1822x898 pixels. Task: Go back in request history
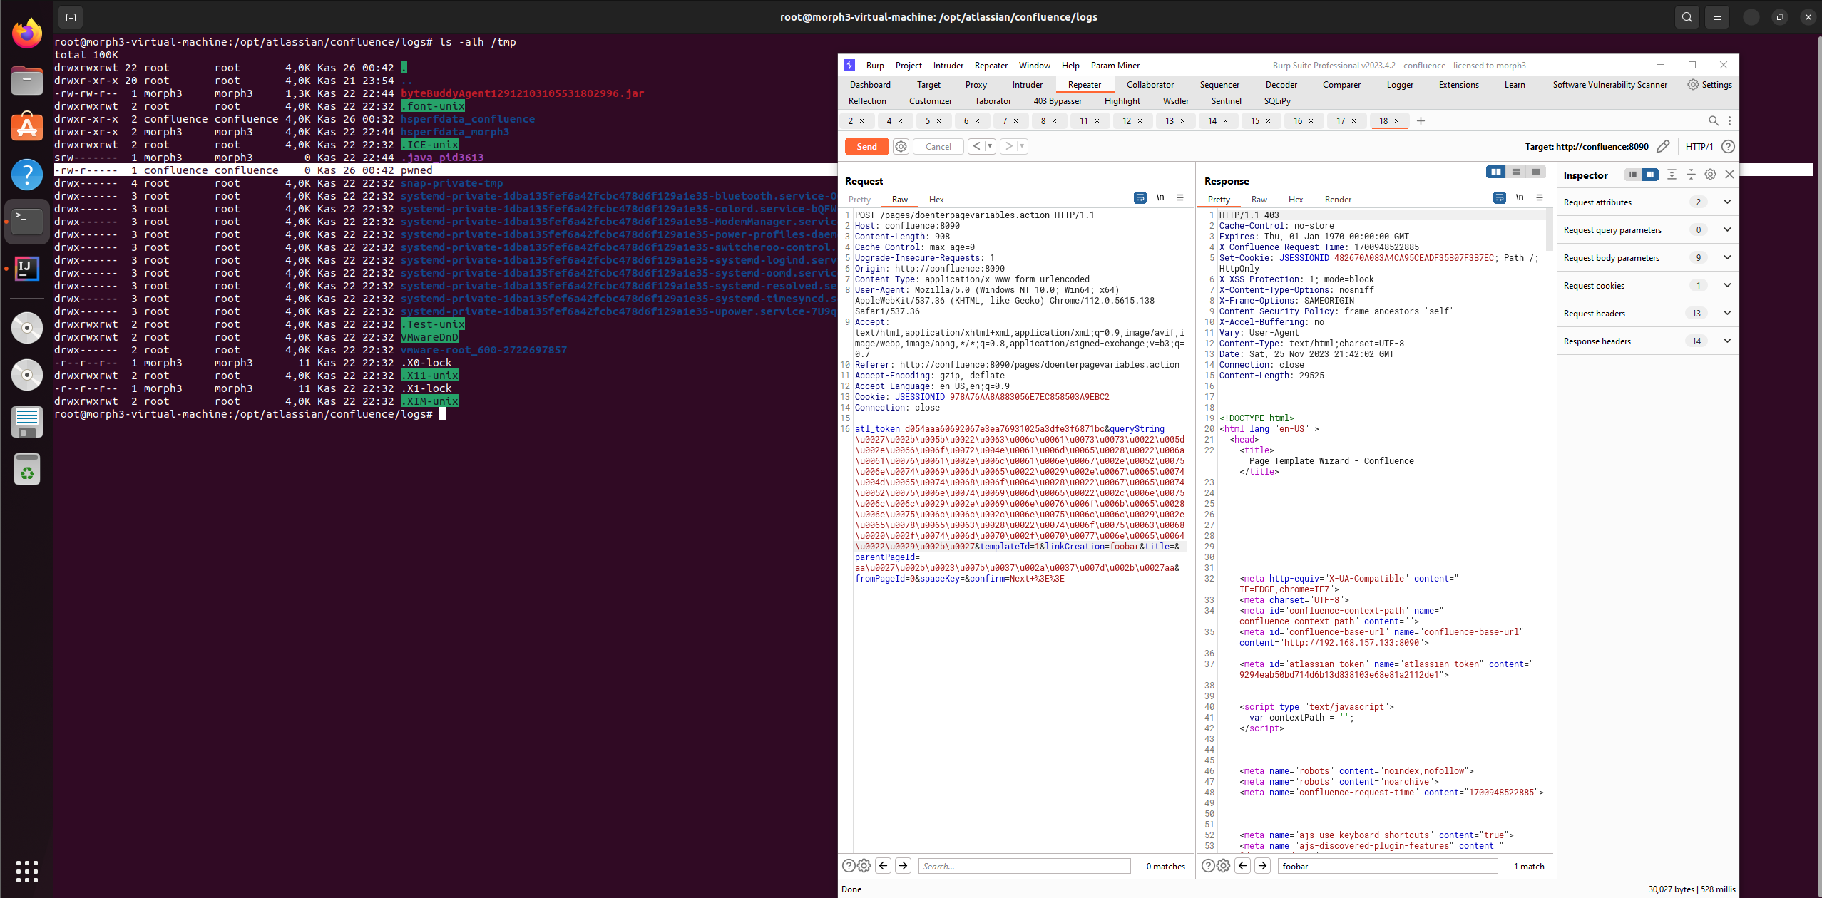(976, 146)
